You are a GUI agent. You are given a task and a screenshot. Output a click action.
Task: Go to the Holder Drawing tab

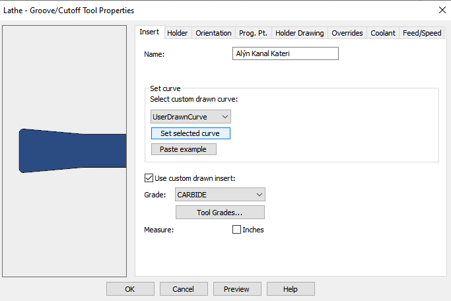click(299, 33)
